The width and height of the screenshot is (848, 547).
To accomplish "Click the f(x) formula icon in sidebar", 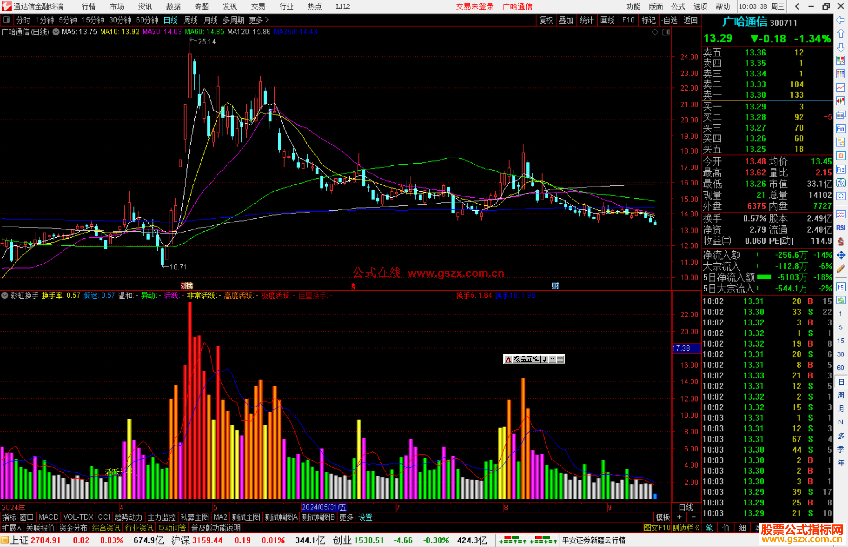I will (841, 183).
